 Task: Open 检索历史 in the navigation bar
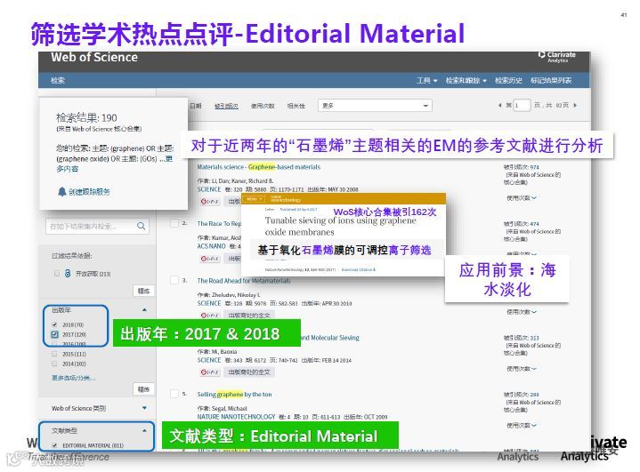tap(508, 80)
